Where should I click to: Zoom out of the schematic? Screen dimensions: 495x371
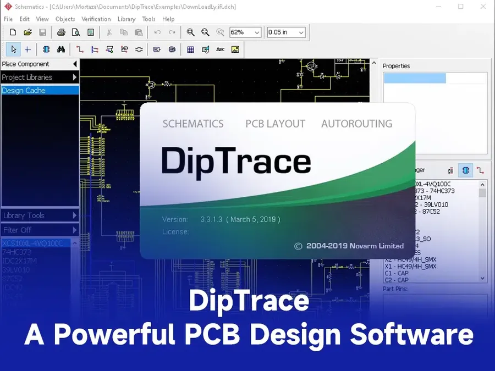click(x=205, y=32)
